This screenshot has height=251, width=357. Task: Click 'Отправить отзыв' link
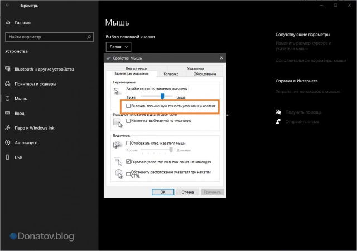coord(302,121)
